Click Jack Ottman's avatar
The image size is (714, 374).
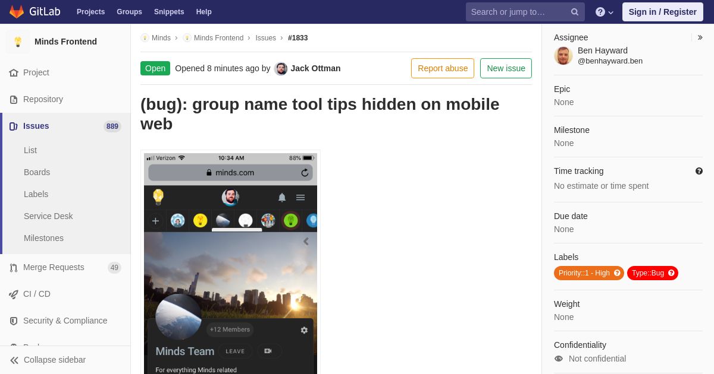(281, 68)
